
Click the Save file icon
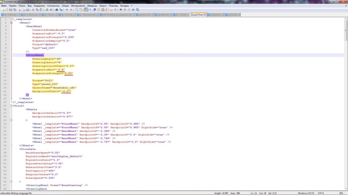[x=11, y=10]
